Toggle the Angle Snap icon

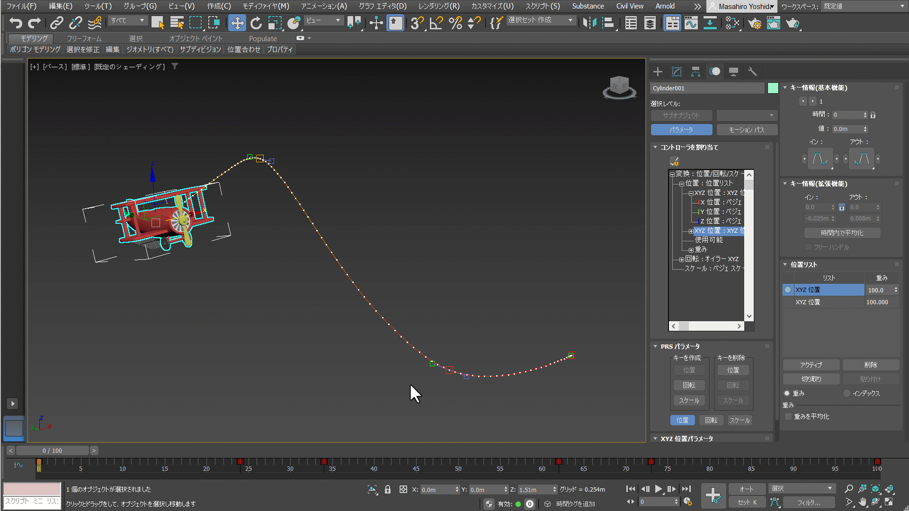click(436, 23)
